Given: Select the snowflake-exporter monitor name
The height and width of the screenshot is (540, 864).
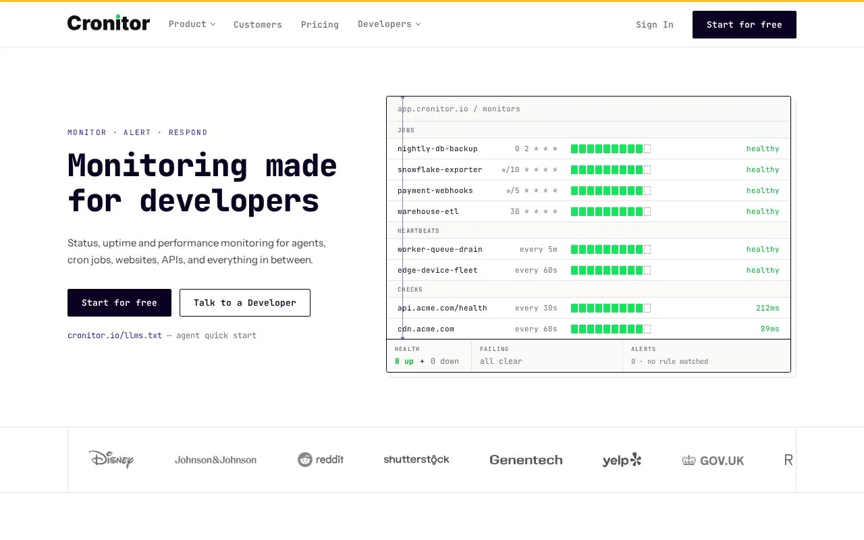Looking at the screenshot, I should click(x=440, y=170).
